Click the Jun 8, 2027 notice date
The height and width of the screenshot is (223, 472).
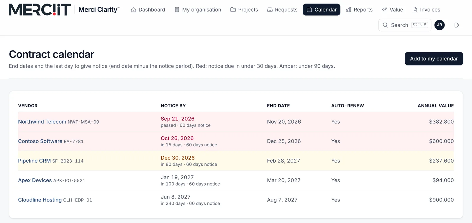point(176,197)
